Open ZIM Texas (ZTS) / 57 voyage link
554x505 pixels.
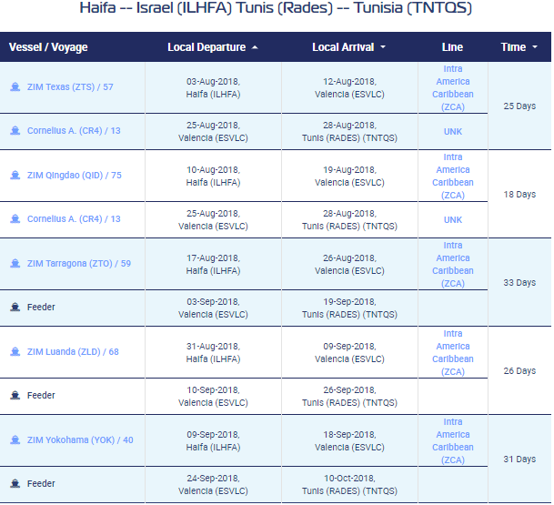point(70,87)
